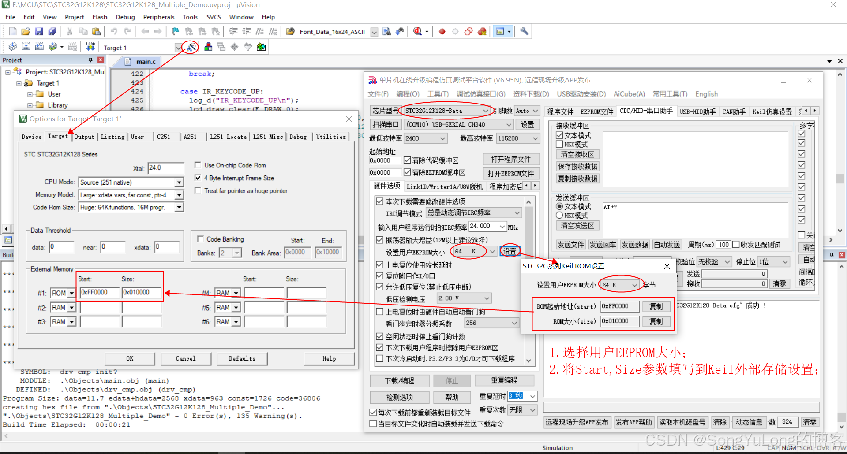Click OK in Options for Target dialog
847x454 pixels.
pyautogui.click(x=130, y=358)
